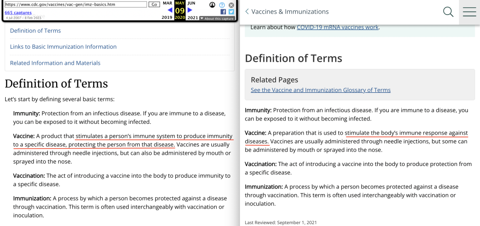
Task: Go back to Vaccines & Immunizations section
Action: (x=287, y=12)
